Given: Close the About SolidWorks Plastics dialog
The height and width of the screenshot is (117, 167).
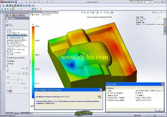Looking at the screenshot, I should pyautogui.click(x=101, y=90).
